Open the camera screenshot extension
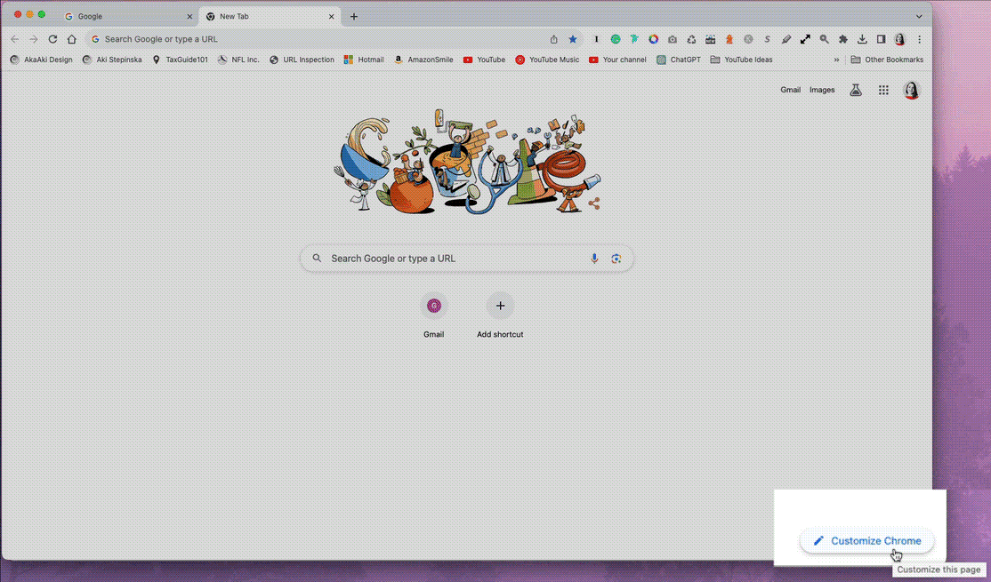991x582 pixels. 673,39
